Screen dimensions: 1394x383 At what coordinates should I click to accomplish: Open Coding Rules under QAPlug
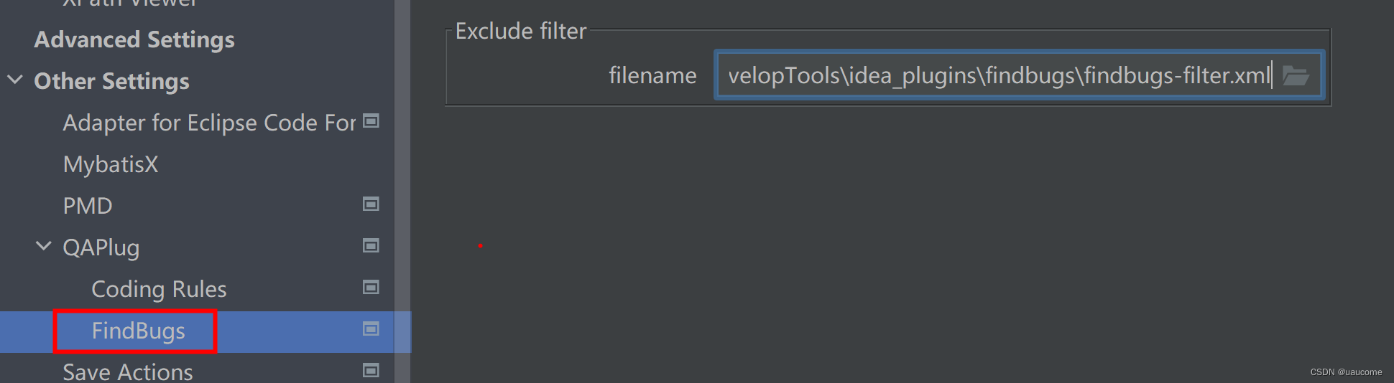pos(159,289)
